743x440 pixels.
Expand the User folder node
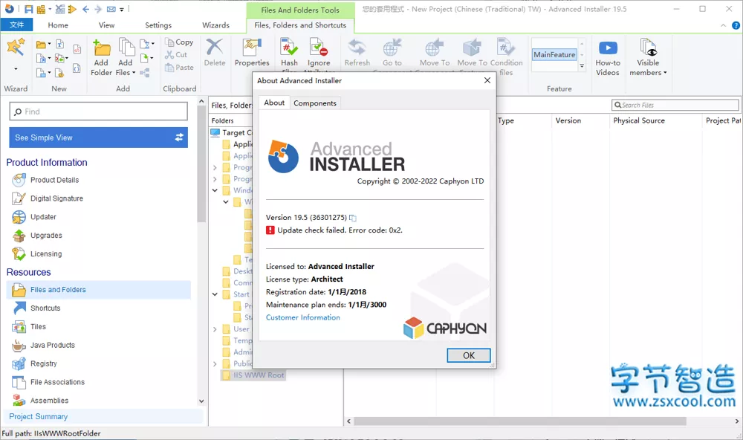[215, 329]
